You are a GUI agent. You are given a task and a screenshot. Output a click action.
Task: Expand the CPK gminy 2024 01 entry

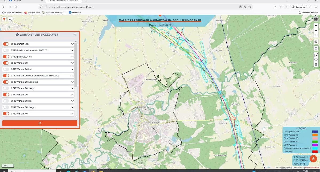(72, 57)
